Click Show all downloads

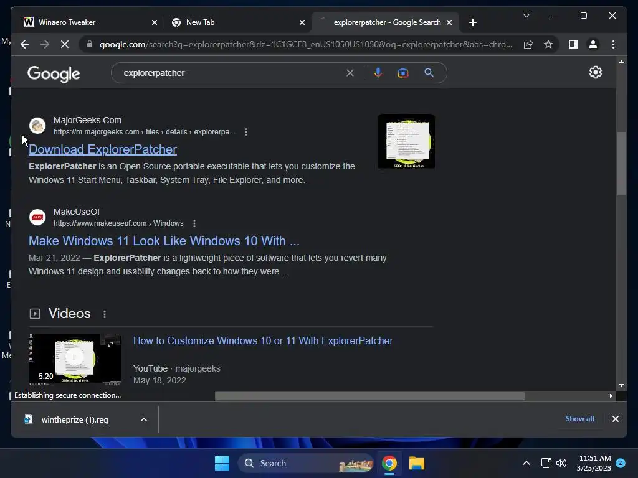point(579,419)
